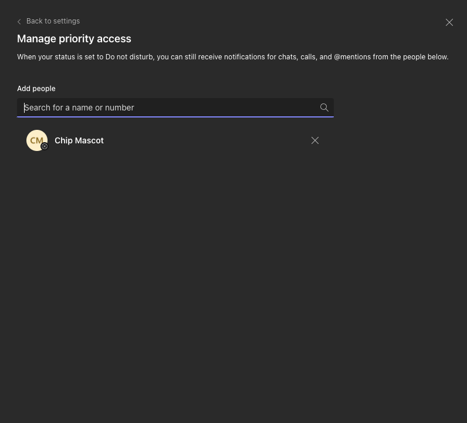Click the word settings in back link
This screenshot has height=423, width=467.
[66, 21]
